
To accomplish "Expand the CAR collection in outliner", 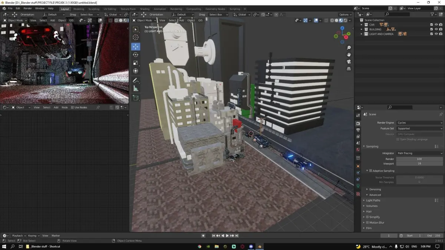I will click(362, 25).
